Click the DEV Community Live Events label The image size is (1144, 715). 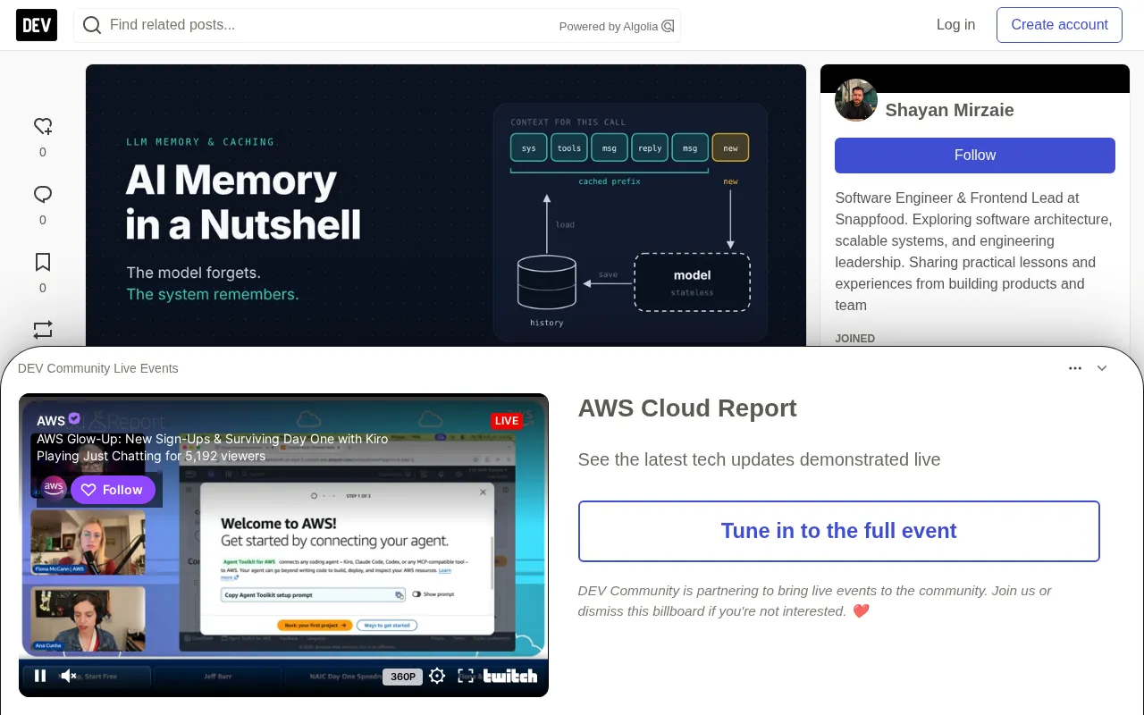point(98,368)
